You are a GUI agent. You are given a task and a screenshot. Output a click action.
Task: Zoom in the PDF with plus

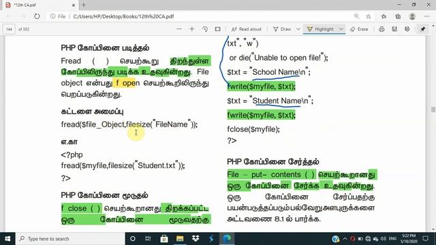(192, 29)
